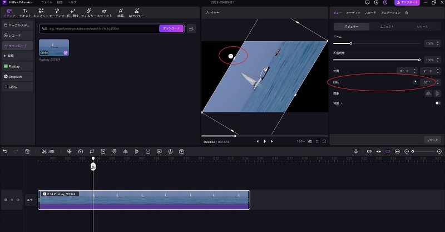Open the フィルター filters panel

(x=88, y=13)
